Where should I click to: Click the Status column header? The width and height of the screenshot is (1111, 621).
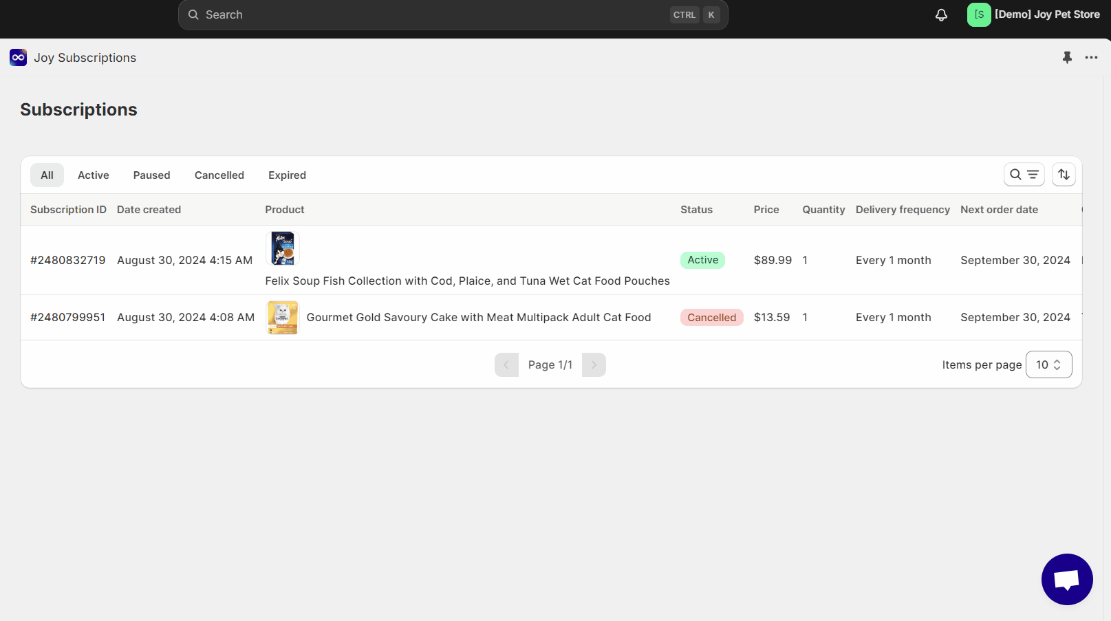tap(697, 210)
